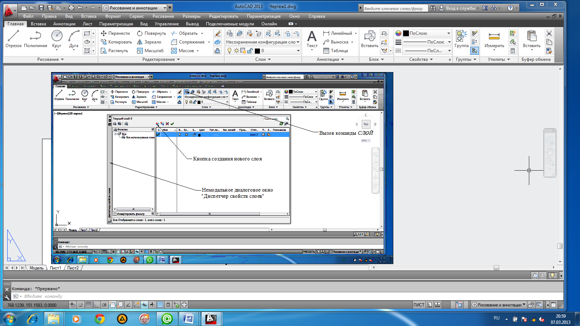Open the status bar workspace switcher Рисование и аннотации
The image size is (580, 326).
[498, 305]
